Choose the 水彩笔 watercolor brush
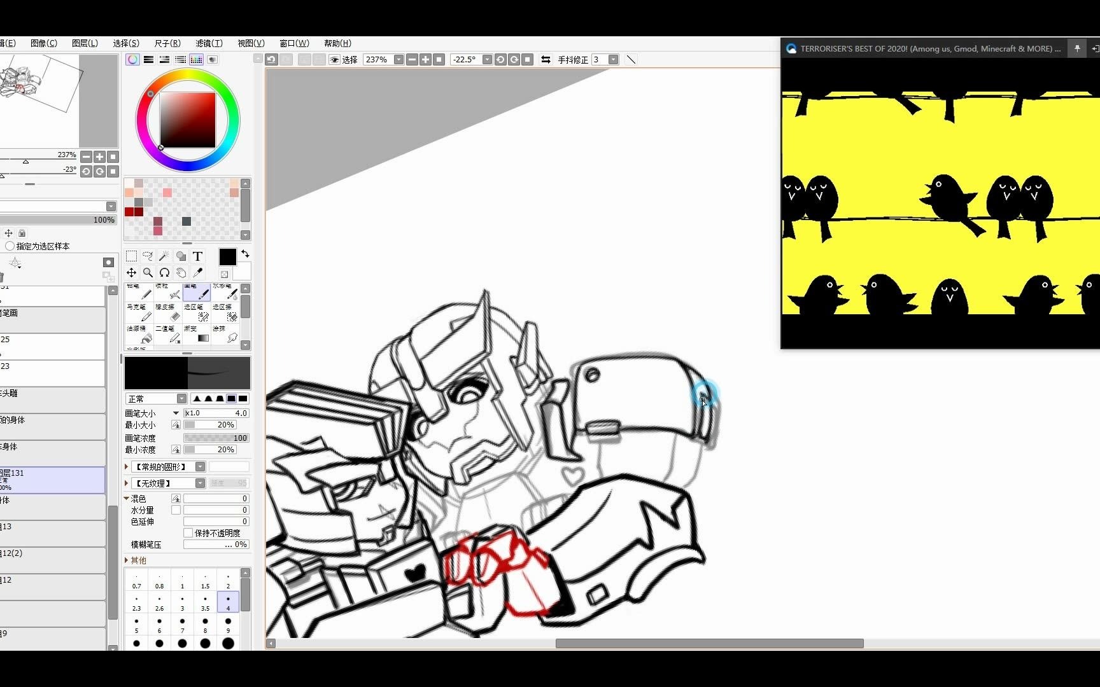Image resolution: width=1100 pixels, height=687 pixels. [x=225, y=291]
